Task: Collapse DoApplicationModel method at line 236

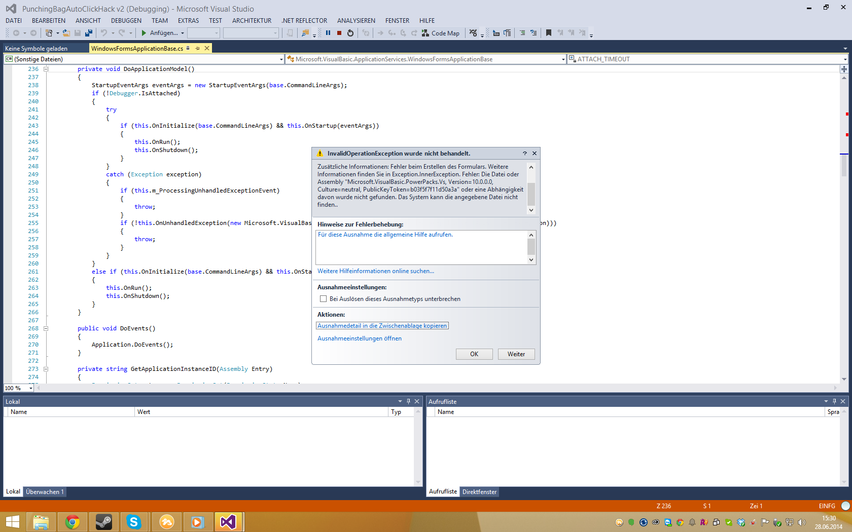Action: [46, 69]
